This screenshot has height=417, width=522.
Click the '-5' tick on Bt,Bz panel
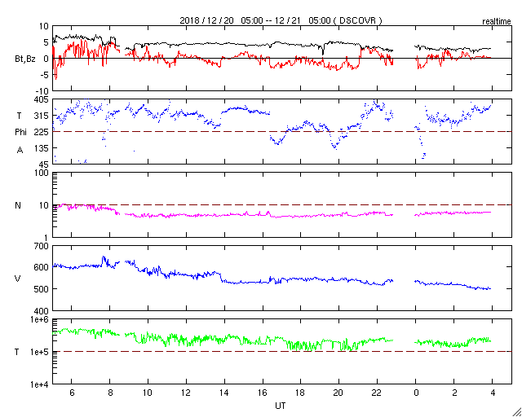click(44, 75)
